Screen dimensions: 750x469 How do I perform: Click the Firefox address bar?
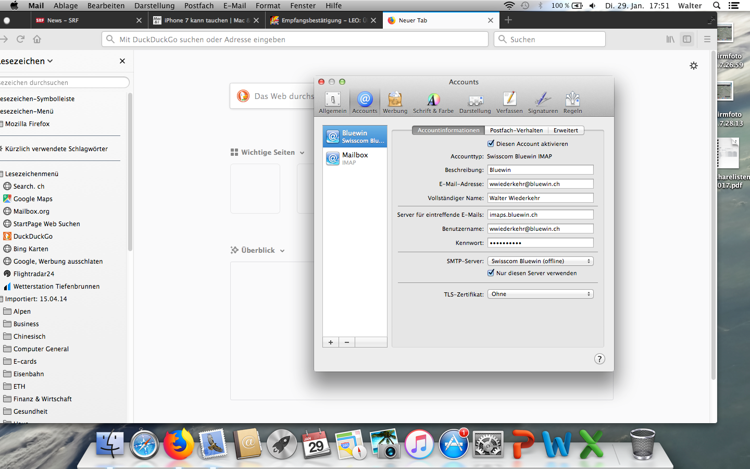[x=295, y=39]
